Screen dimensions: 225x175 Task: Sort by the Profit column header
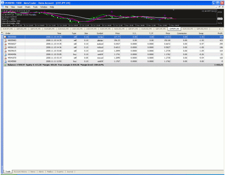pyautogui.click(x=214, y=33)
